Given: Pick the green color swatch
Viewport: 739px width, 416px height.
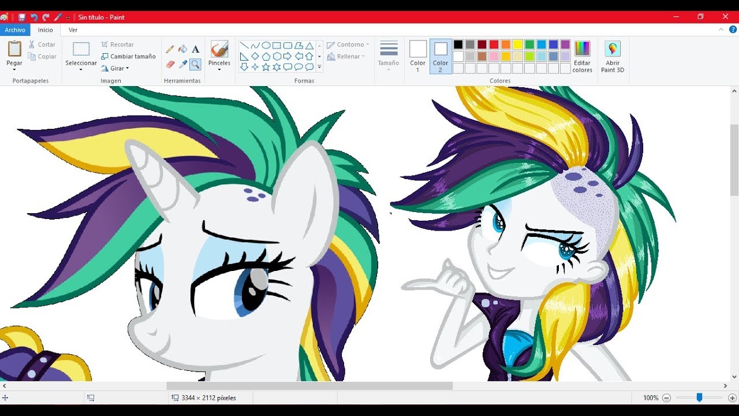Looking at the screenshot, I should tap(529, 44).
